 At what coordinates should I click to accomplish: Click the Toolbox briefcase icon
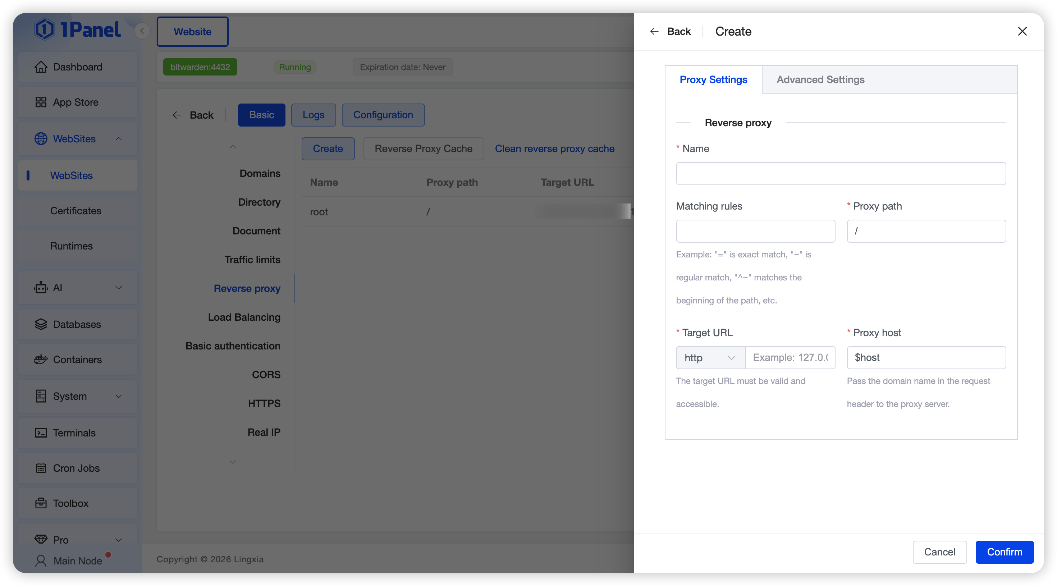click(41, 504)
